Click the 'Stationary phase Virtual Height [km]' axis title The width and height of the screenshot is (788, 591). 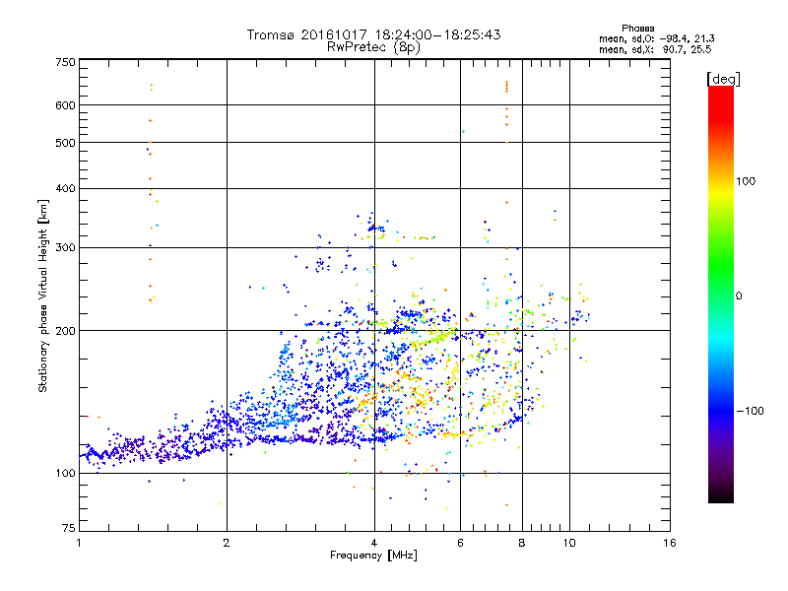[43, 296]
